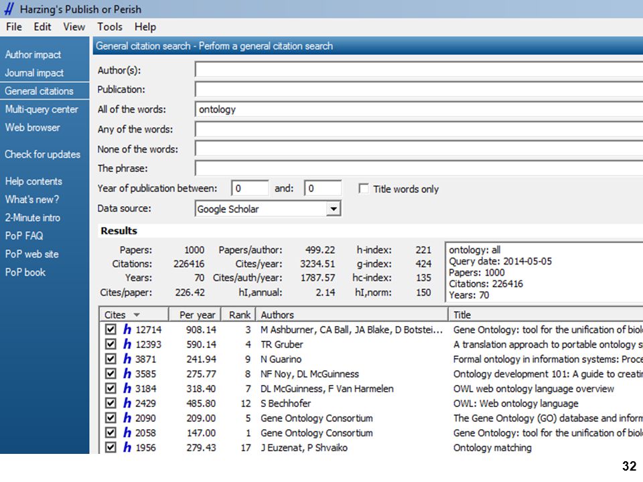Uncheck the J Euzenat Ontology matching row

tap(111, 447)
